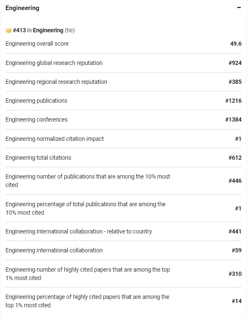This screenshot has width=247, height=319.
Task: Click the #446 top 10% publications rank
Action: (235, 181)
